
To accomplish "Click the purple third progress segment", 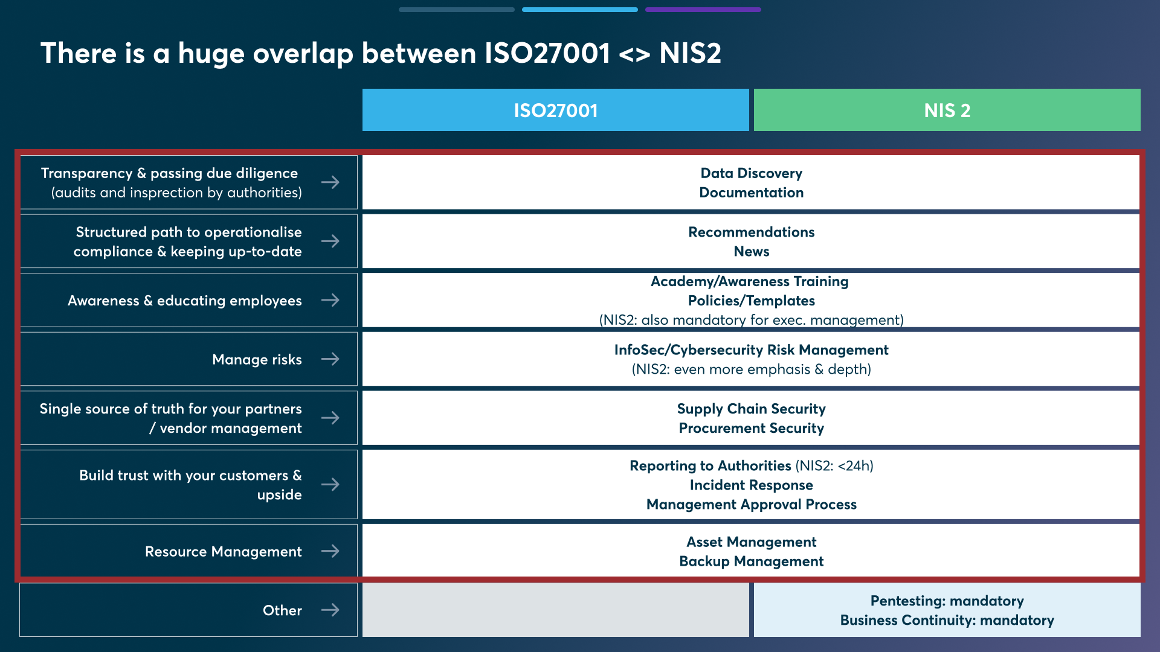I will [703, 10].
